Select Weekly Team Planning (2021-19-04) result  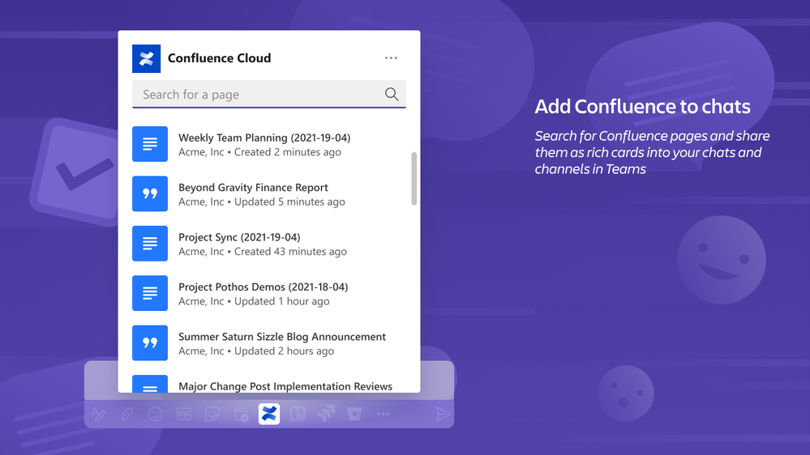click(x=268, y=144)
